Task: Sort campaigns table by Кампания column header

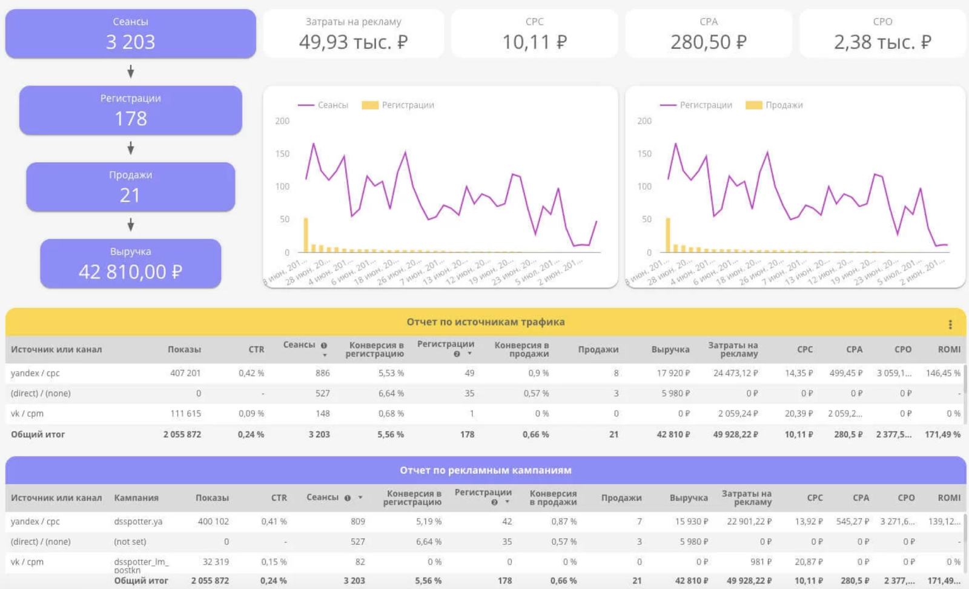Action: (136, 498)
